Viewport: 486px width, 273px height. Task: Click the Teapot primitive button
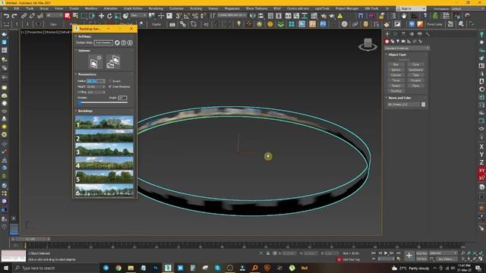[x=396, y=86]
